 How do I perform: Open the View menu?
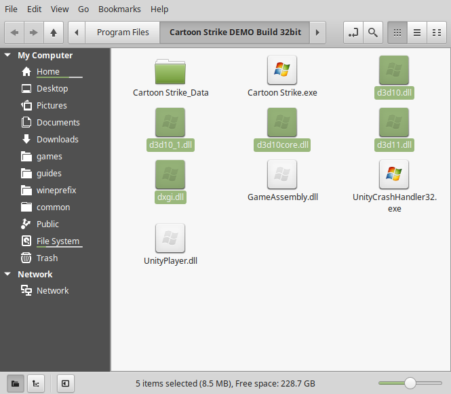[x=60, y=9]
